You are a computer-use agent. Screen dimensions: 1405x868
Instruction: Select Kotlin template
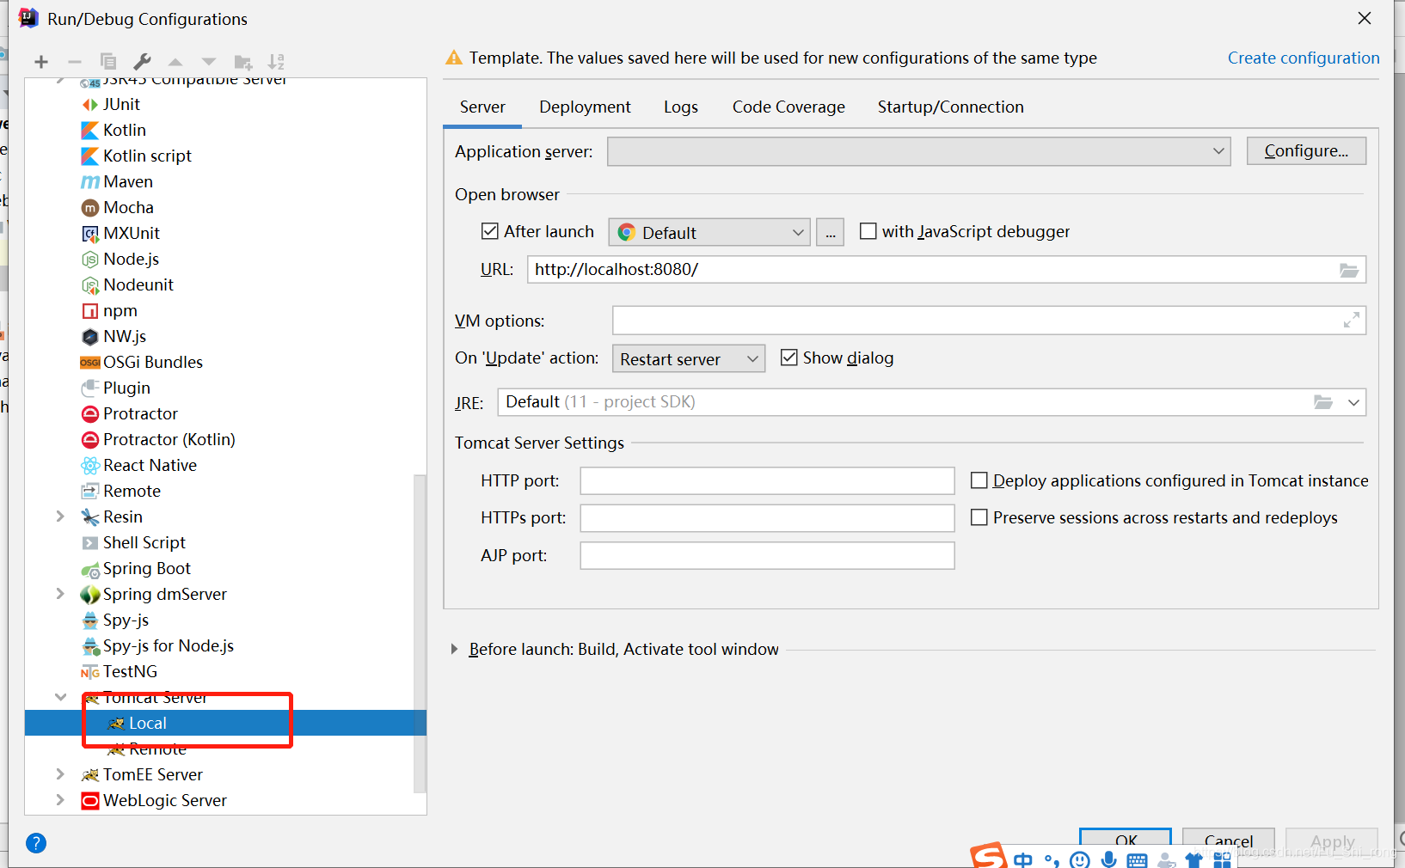(x=125, y=130)
